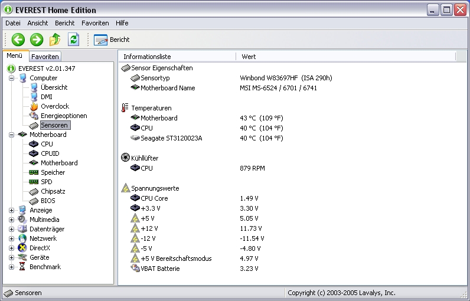The height and width of the screenshot is (301, 470).
Task: Select the Benchmark hourglass icon
Action: point(22,267)
